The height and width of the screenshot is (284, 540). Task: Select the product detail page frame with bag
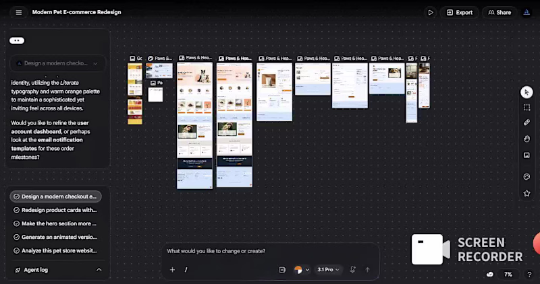click(x=275, y=92)
